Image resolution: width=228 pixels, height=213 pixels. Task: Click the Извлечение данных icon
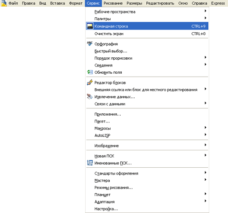pyautogui.click(x=90, y=96)
